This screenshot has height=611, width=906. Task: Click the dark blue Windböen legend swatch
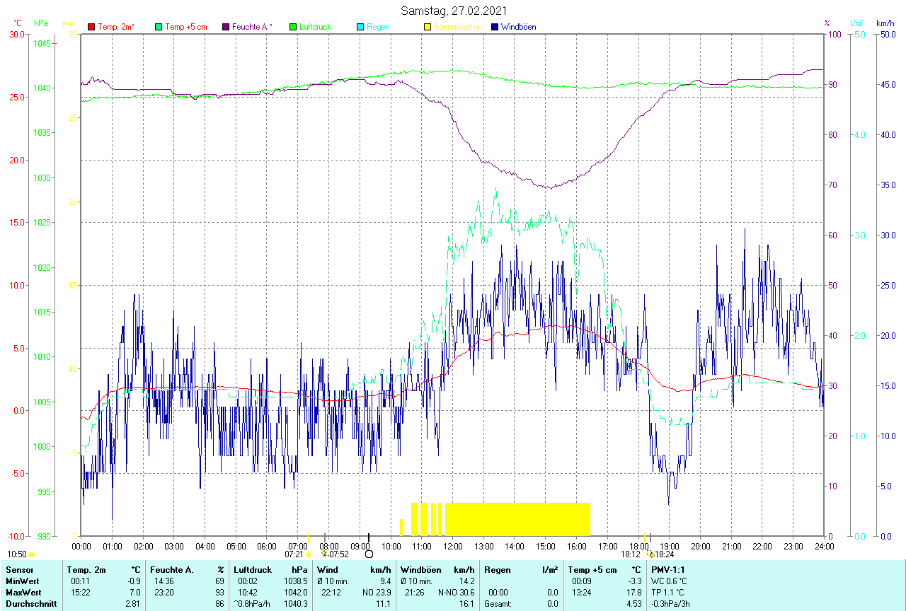pos(495,27)
